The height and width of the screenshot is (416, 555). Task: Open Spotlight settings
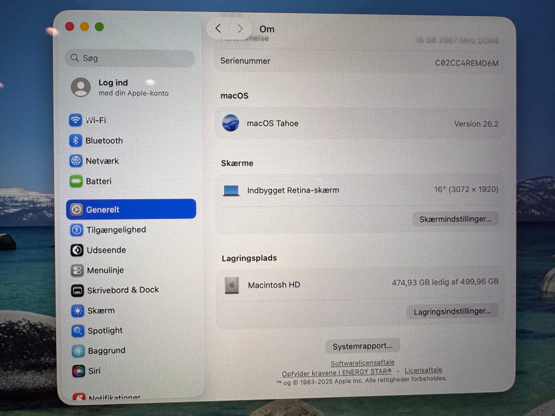131,330
